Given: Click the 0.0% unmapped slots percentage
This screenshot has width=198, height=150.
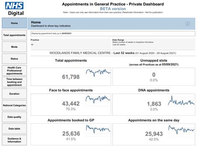Looking at the screenshot, I should (154, 80).
